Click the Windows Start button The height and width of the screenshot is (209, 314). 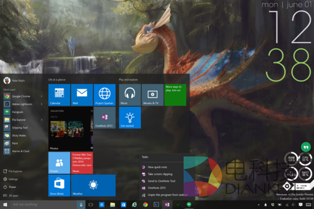[5, 204]
